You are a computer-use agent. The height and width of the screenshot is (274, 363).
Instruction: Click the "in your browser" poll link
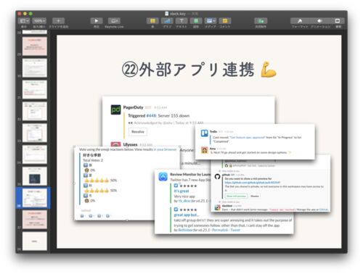pyautogui.click(x=166, y=149)
